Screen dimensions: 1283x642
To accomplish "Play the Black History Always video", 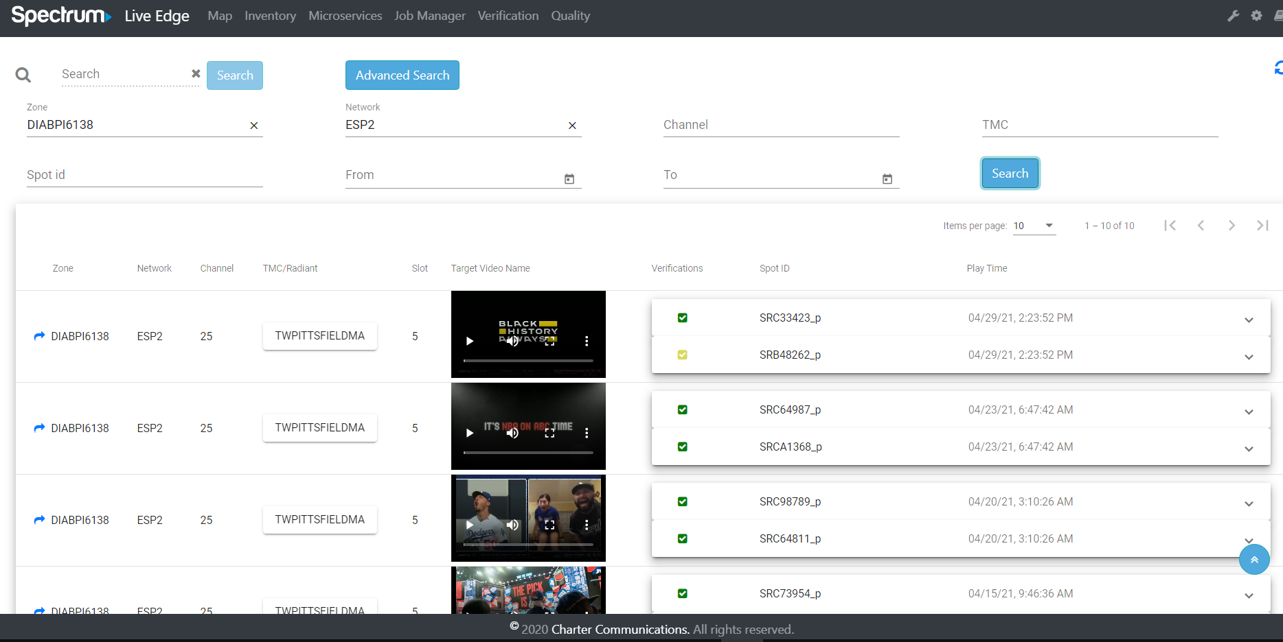I will coord(470,341).
